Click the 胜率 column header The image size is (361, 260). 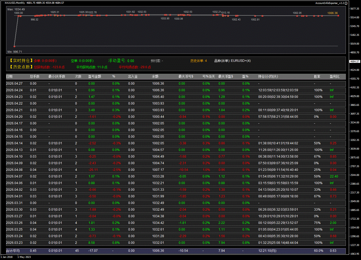coord(317,76)
